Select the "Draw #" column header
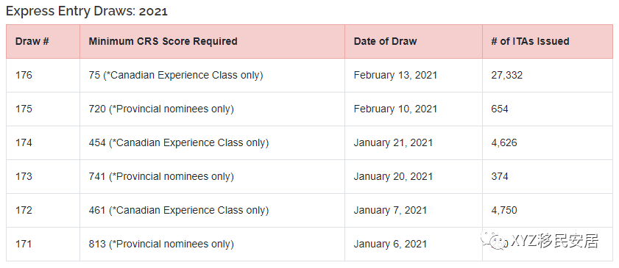This screenshot has width=619, height=268. click(32, 41)
